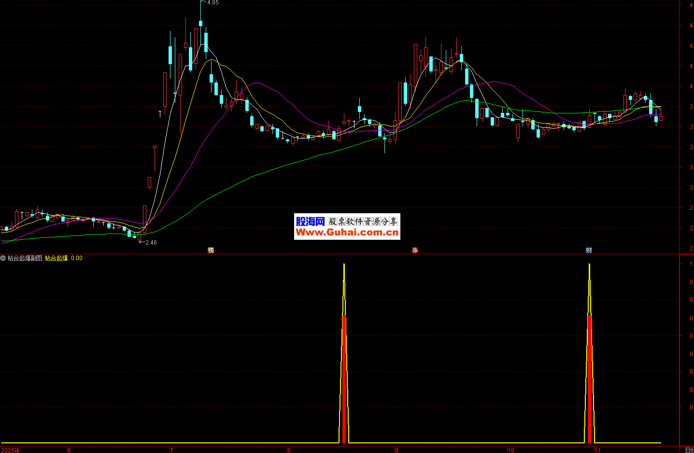The width and height of the screenshot is (694, 453).
Task: Click the yellow 粘合起爆: 0.00 value label
Action: coord(64,258)
